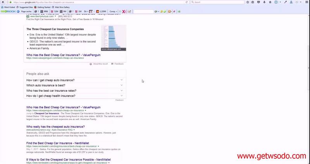Open the user account icon in toolbar

tap(291, 2)
